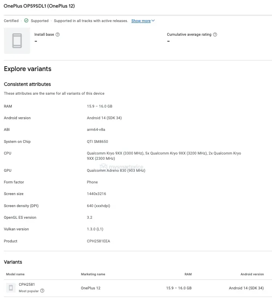272x299 pixels.
Task: Select the Model name column header
Action: click(15, 274)
